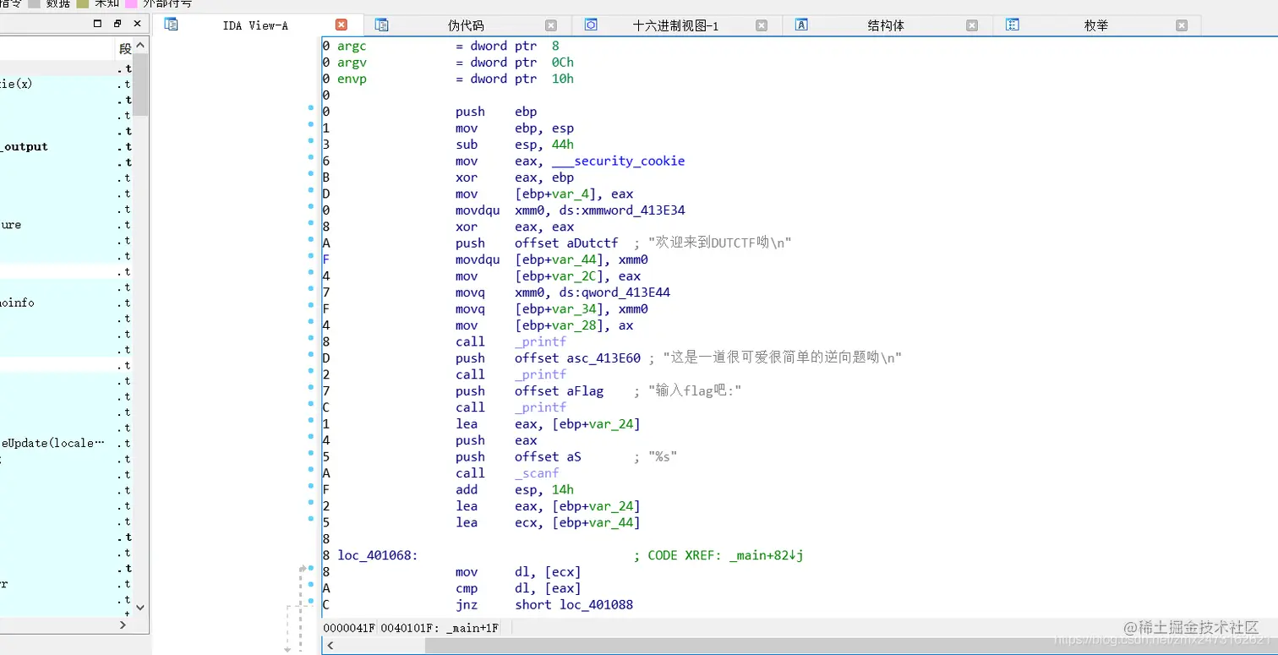
Task: Select the noinfo function row
Action: 67,303
